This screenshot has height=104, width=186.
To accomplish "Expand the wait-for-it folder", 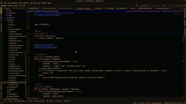I will tap(5, 18).
